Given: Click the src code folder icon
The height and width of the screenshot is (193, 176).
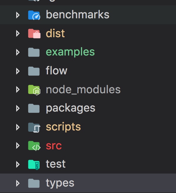Looking at the screenshot, I should tap(34, 146).
